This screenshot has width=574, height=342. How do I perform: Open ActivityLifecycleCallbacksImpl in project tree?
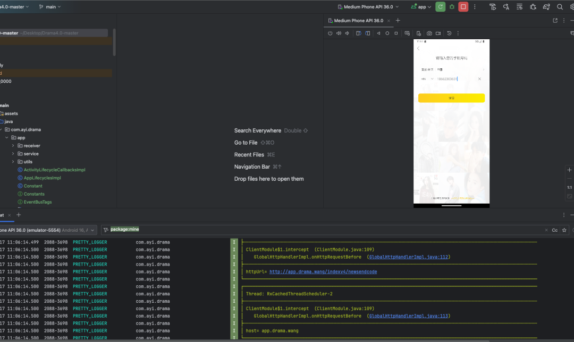click(54, 170)
